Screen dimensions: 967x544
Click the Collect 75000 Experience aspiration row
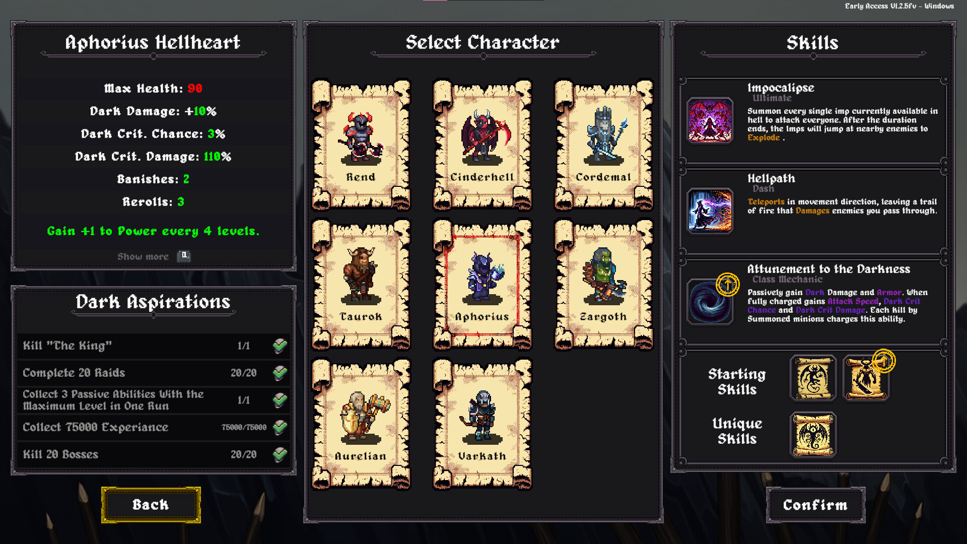(154, 427)
